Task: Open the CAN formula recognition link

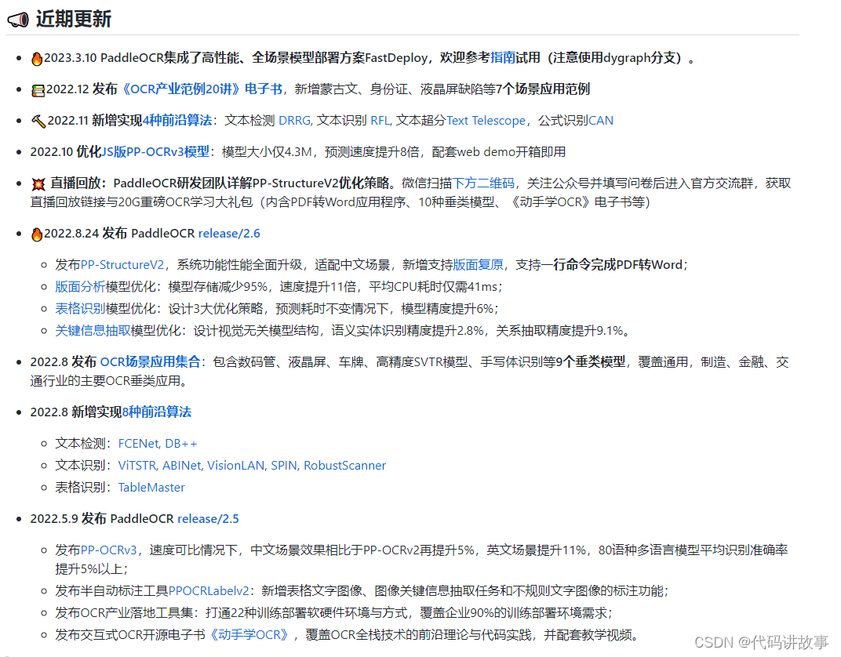Action: 601,121
